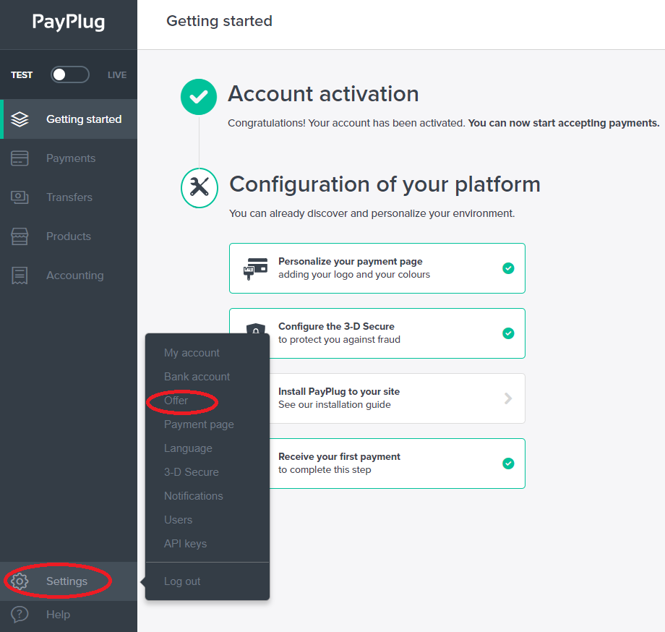665x632 pixels.
Task: Select My account in settings menu
Action: [192, 353]
